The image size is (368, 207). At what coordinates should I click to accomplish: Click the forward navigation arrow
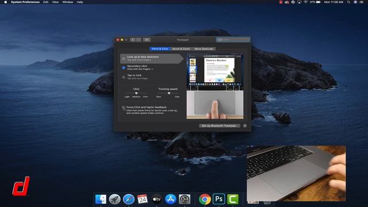coord(139,40)
